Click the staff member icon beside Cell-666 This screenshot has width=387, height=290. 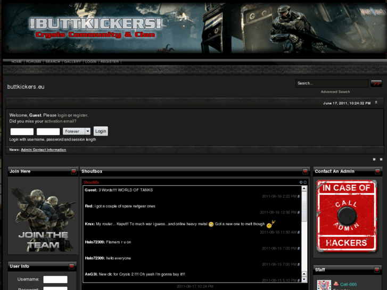(336, 284)
